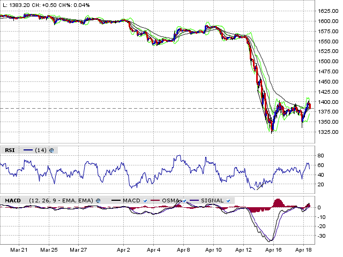Click the RSI settings icon next to (14)
Screen dimensions: 343x257
(51, 150)
